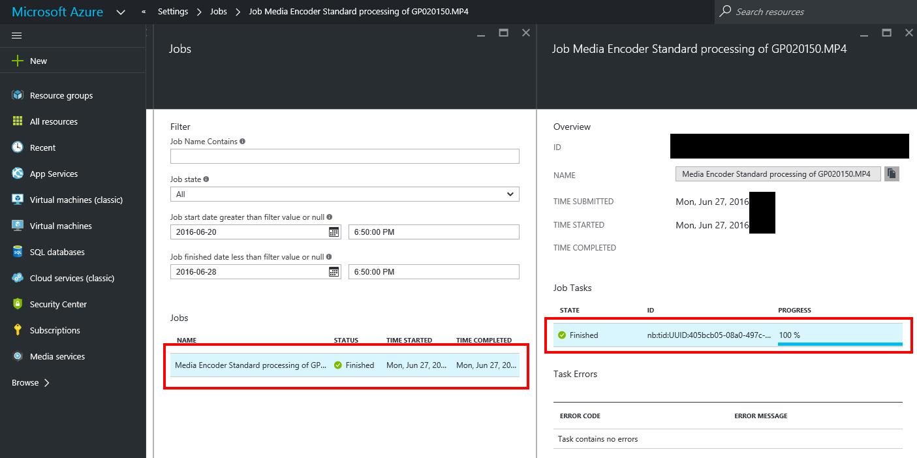Image resolution: width=917 pixels, height=458 pixels.
Task: Click the Search resources box
Action: click(816, 12)
